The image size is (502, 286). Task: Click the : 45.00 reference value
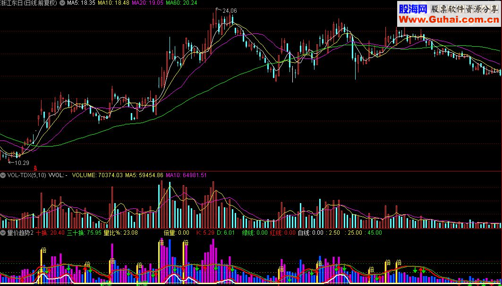tap(373, 233)
